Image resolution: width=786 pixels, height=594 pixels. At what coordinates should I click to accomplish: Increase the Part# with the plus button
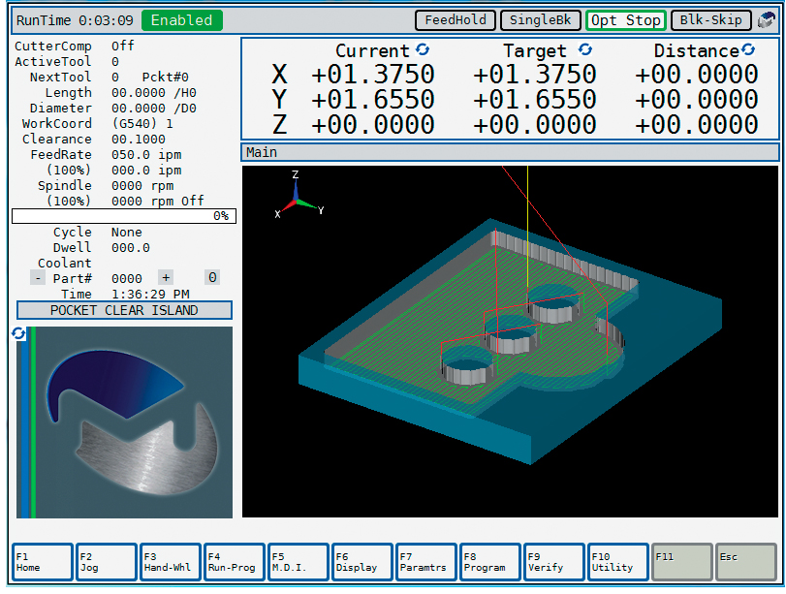[x=165, y=278]
